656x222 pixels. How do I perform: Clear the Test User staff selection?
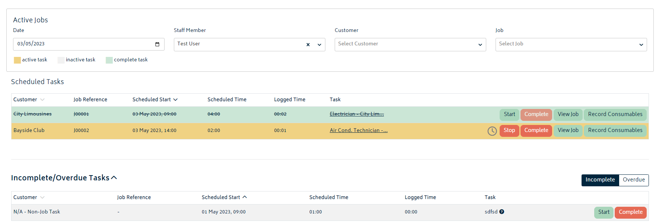point(308,45)
